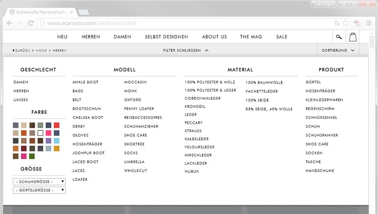The height and width of the screenshot is (214, 378).
Task: Bookmark the page with the star icon
Action: pyautogui.click(x=345, y=23)
